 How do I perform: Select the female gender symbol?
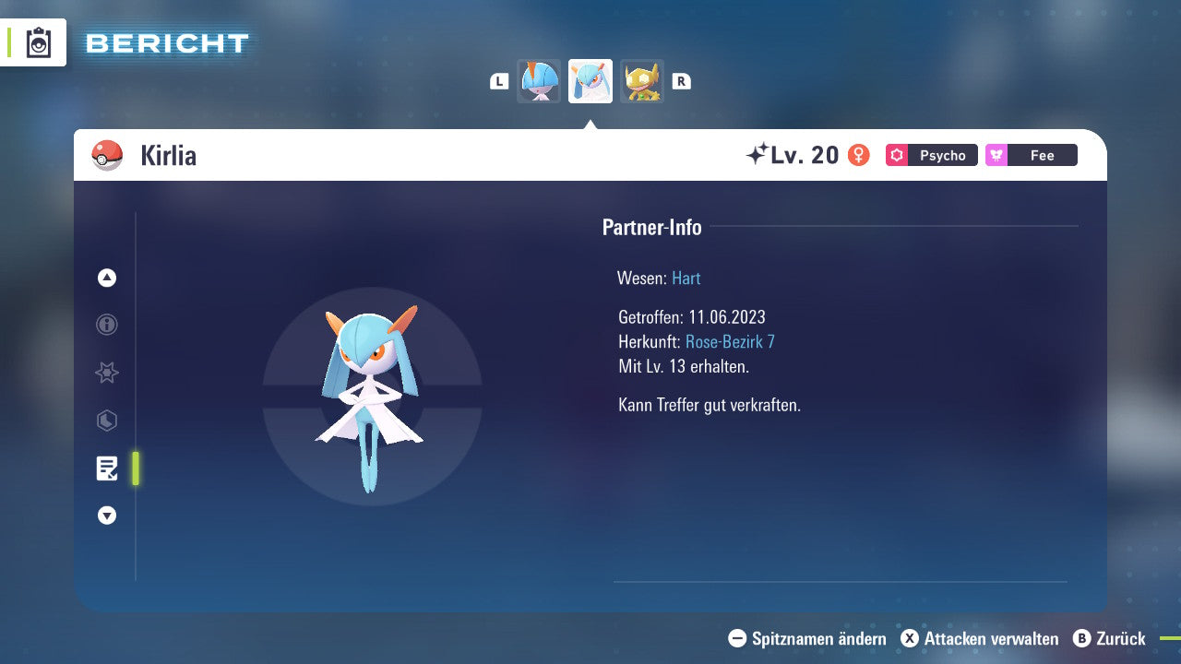tap(859, 155)
